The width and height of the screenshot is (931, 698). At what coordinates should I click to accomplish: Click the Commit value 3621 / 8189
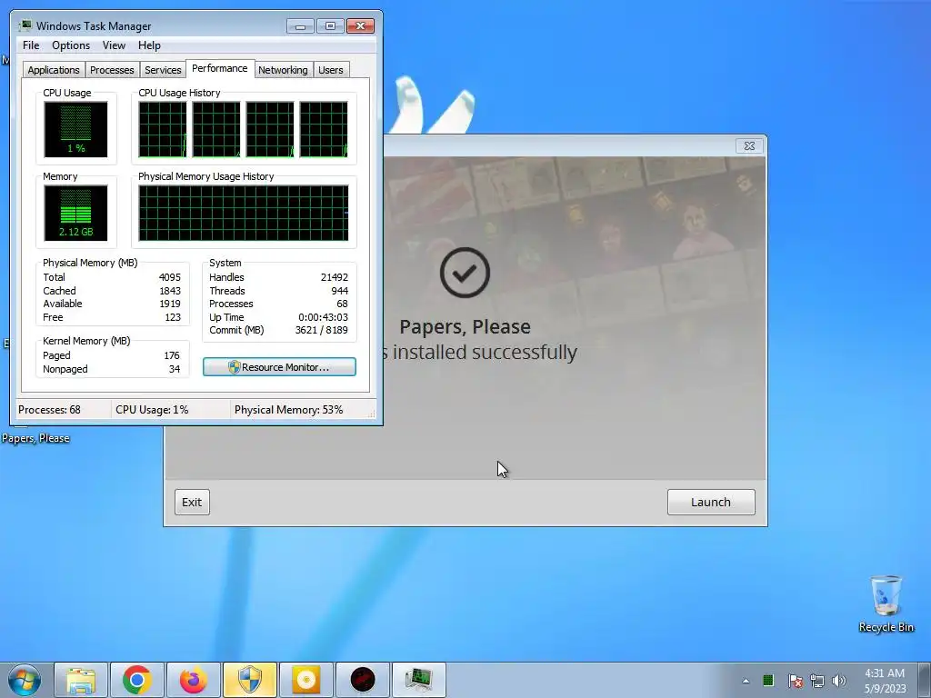pyautogui.click(x=321, y=330)
